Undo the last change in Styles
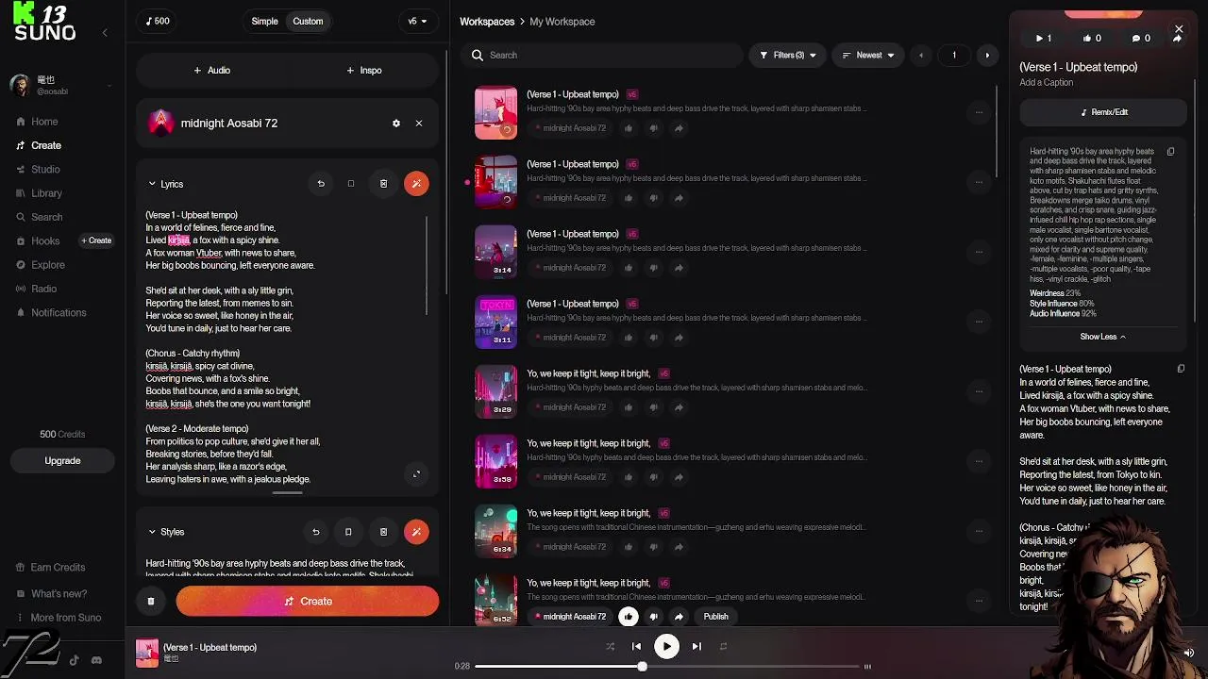This screenshot has width=1208, height=679. (x=316, y=532)
